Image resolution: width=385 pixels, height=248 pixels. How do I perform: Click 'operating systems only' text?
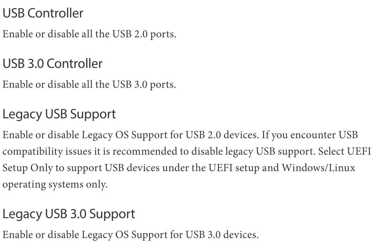[55, 184]
